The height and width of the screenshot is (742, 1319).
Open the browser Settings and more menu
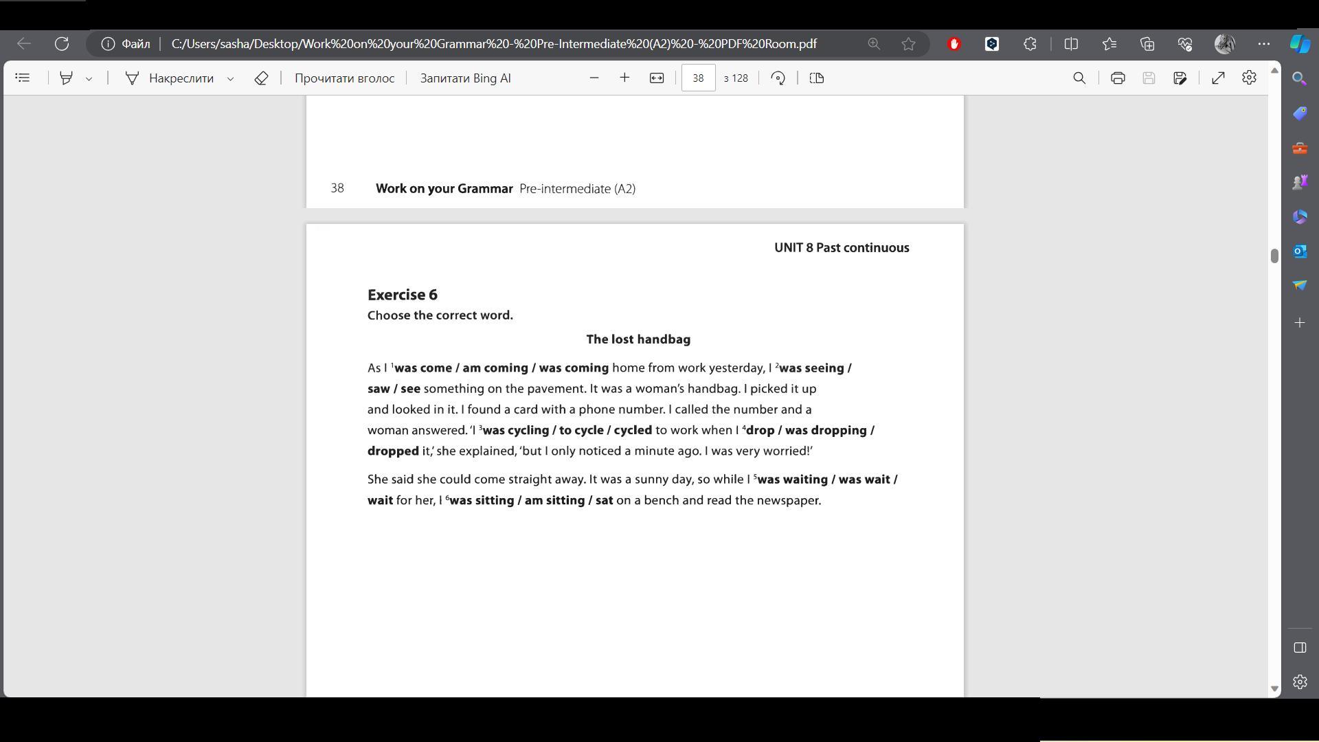coord(1264,44)
